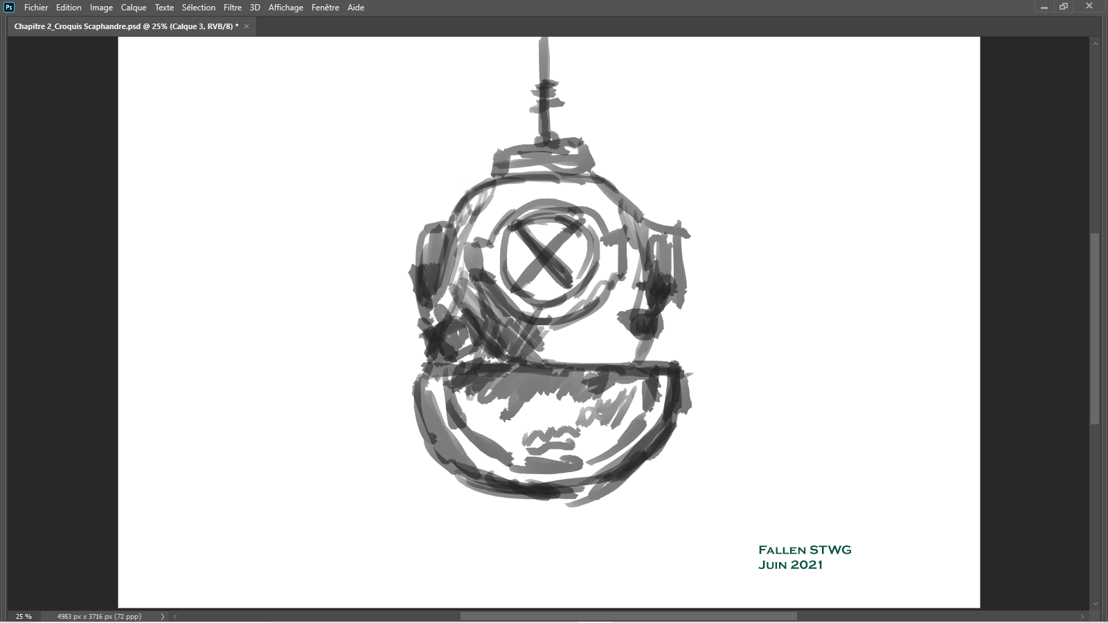Open the Fichier menu
Screen dimensions: 1108x623
click(36, 8)
